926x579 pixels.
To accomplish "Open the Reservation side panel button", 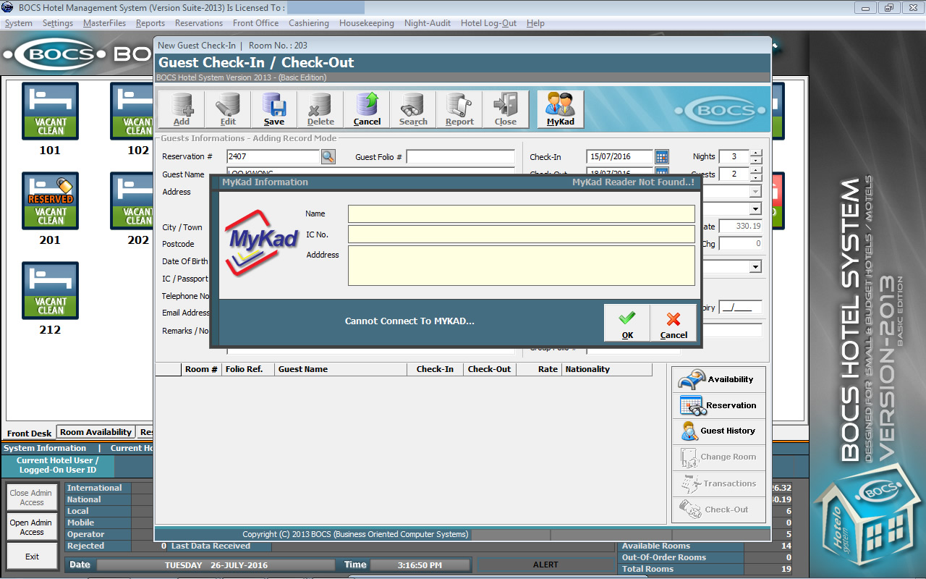I will click(719, 405).
